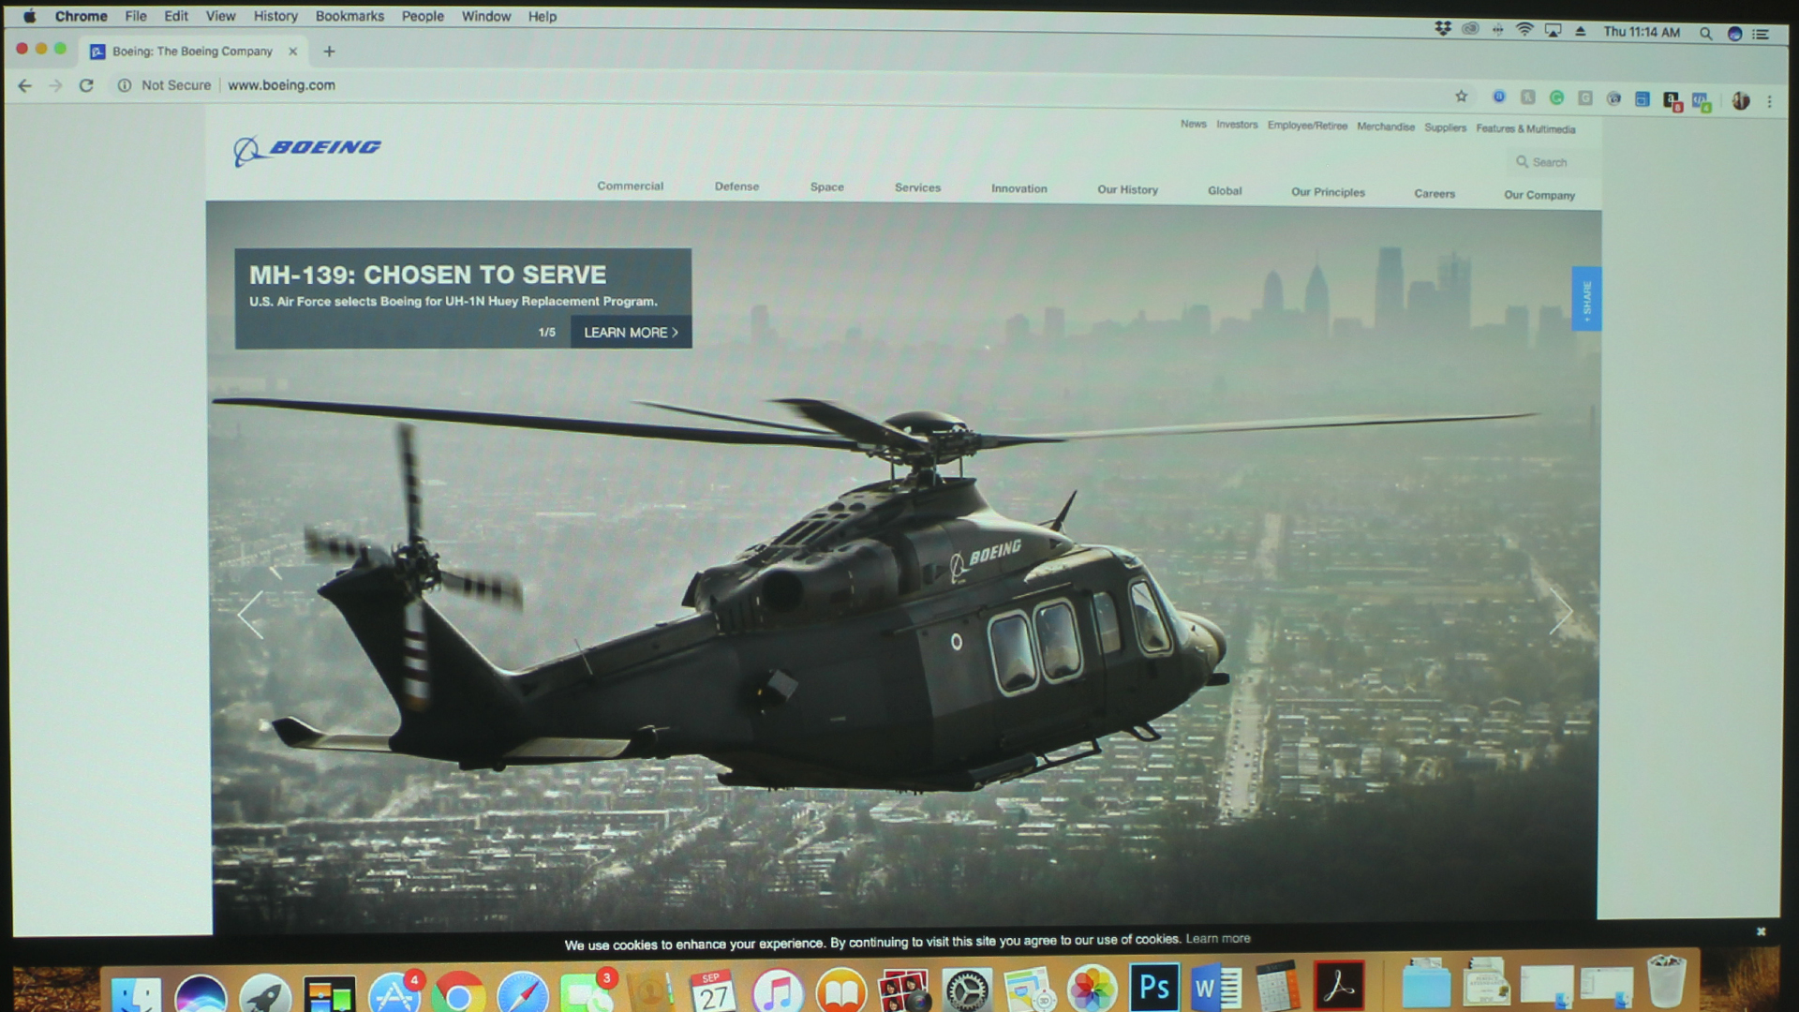1799x1012 pixels.
Task: Click the Boeing site Search field
Action: click(1551, 162)
